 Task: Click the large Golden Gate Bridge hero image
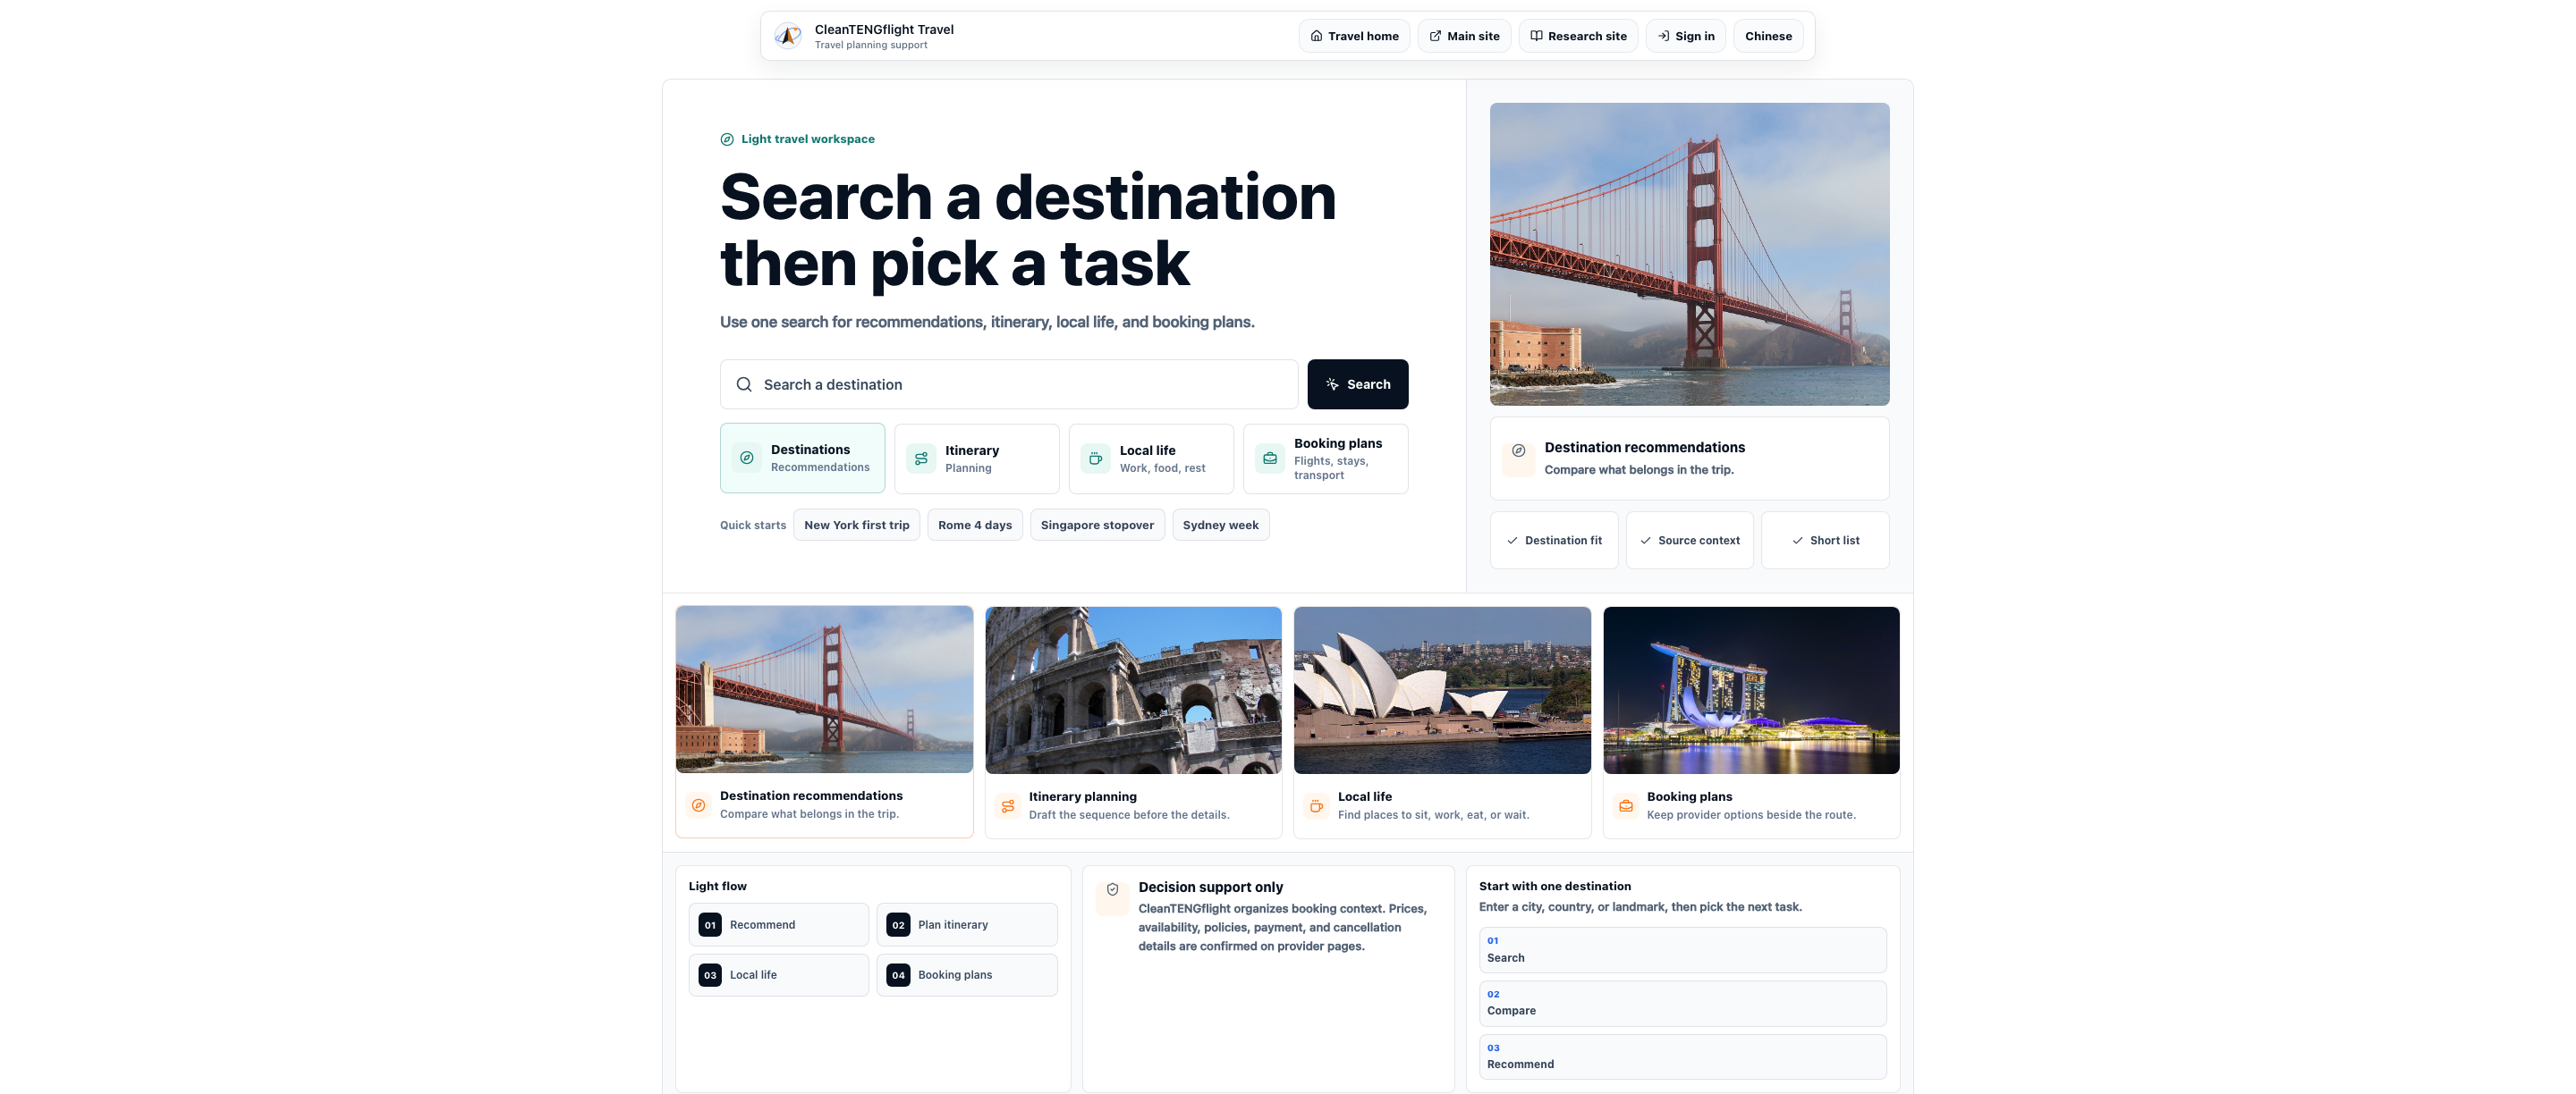pos(1689,254)
